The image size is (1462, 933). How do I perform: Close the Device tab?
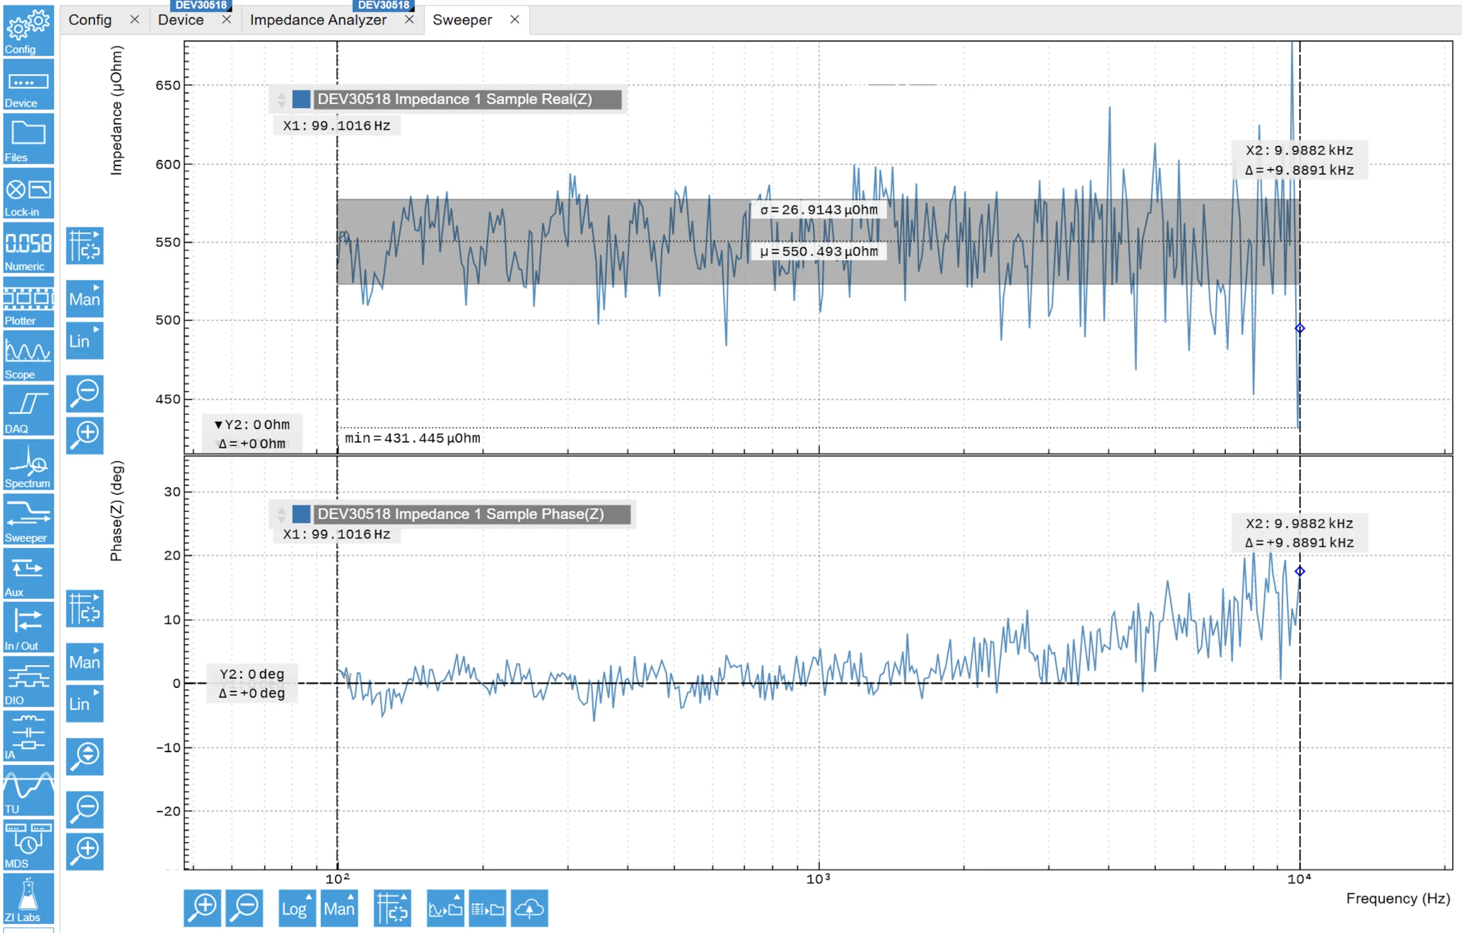click(x=227, y=20)
